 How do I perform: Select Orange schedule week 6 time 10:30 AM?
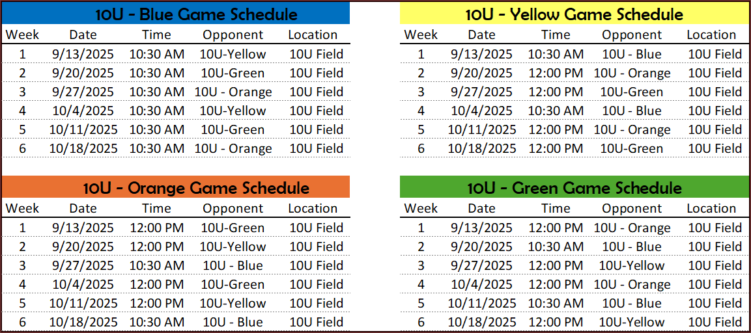click(x=156, y=322)
